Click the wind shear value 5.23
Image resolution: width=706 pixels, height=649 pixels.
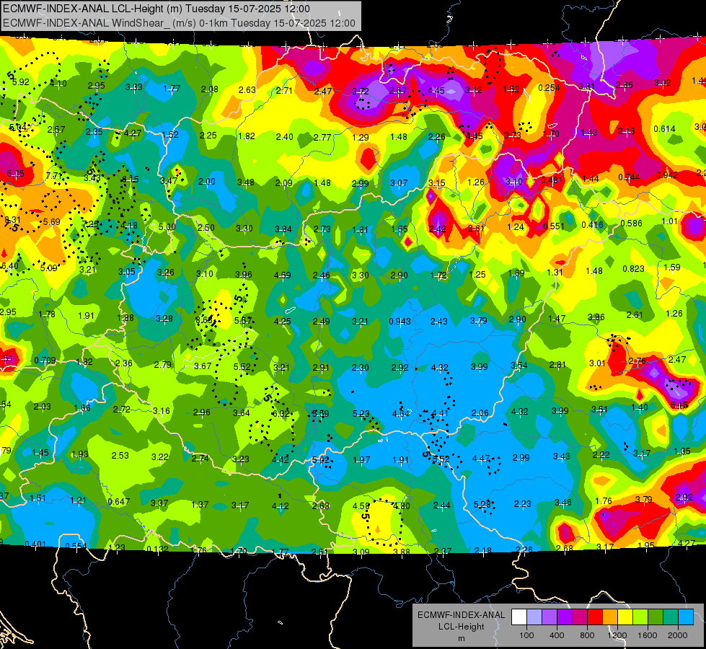pyautogui.click(x=361, y=413)
